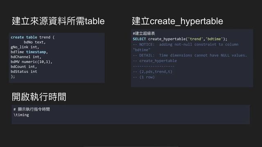Click the code line 'gNo_link int,'
Screen dimensions: 262x147
25,47
